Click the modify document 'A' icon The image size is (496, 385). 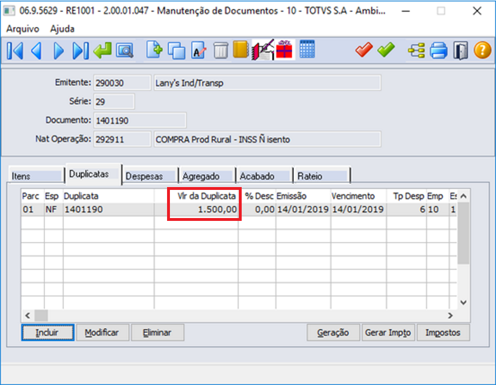coord(199,50)
